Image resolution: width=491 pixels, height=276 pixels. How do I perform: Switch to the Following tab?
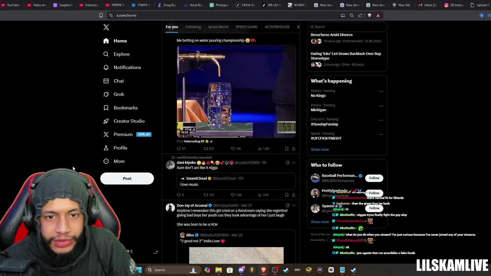(193, 27)
